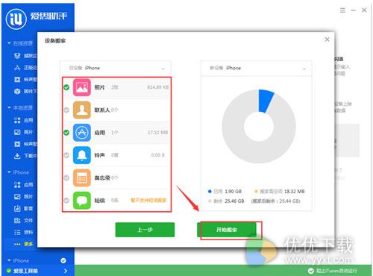Uncheck the 应用 row checkbox
The width and height of the screenshot is (373, 276).
click(66, 133)
